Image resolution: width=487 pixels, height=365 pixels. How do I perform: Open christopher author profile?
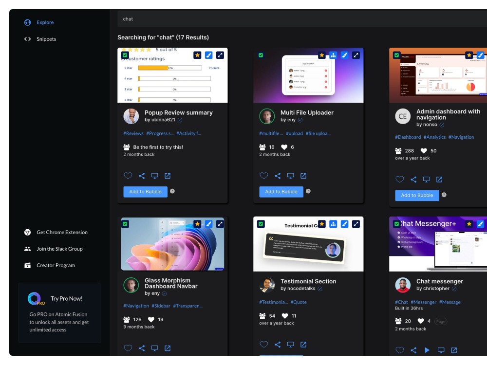click(436, 289)
